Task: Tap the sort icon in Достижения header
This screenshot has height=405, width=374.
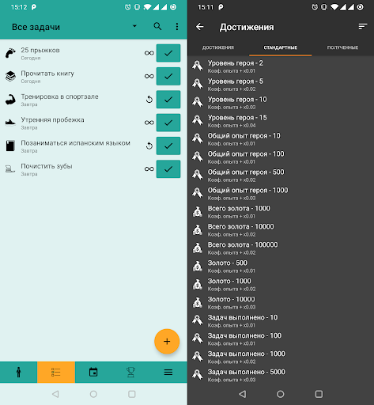Action: click(363, 27)
